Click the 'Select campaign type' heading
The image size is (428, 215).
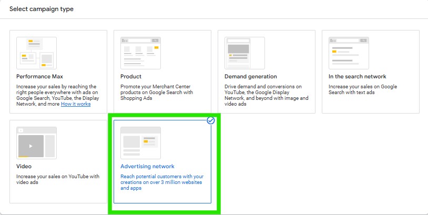[x=42, y=9]
